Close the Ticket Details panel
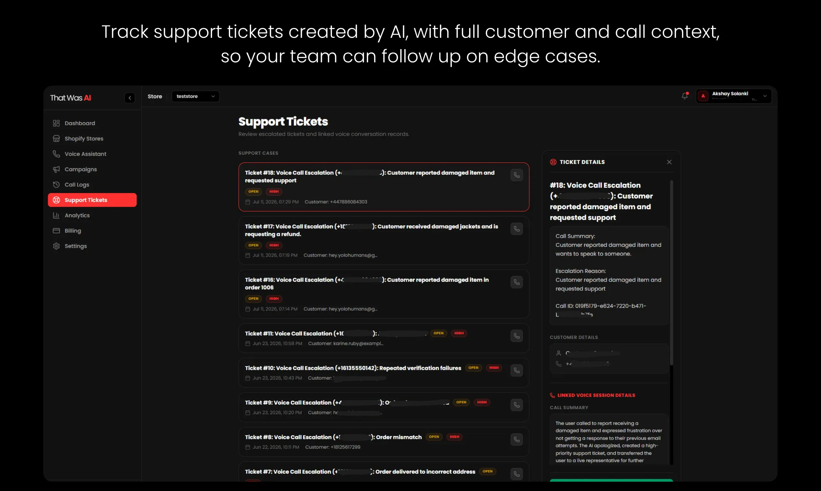This screenshot has height=491, width=821. [x=669, y=162]
